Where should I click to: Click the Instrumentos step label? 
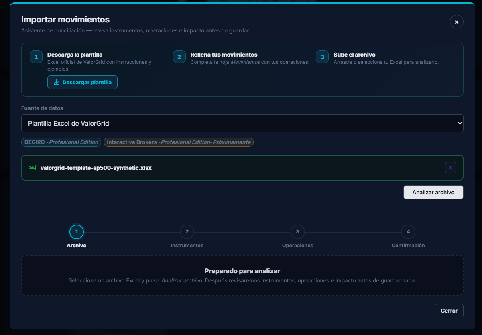coord(187,245)
